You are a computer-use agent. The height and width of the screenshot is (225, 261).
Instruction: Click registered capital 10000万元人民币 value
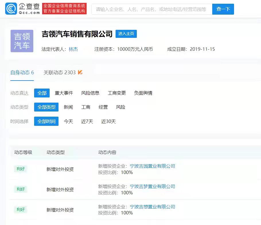[135, 49]
